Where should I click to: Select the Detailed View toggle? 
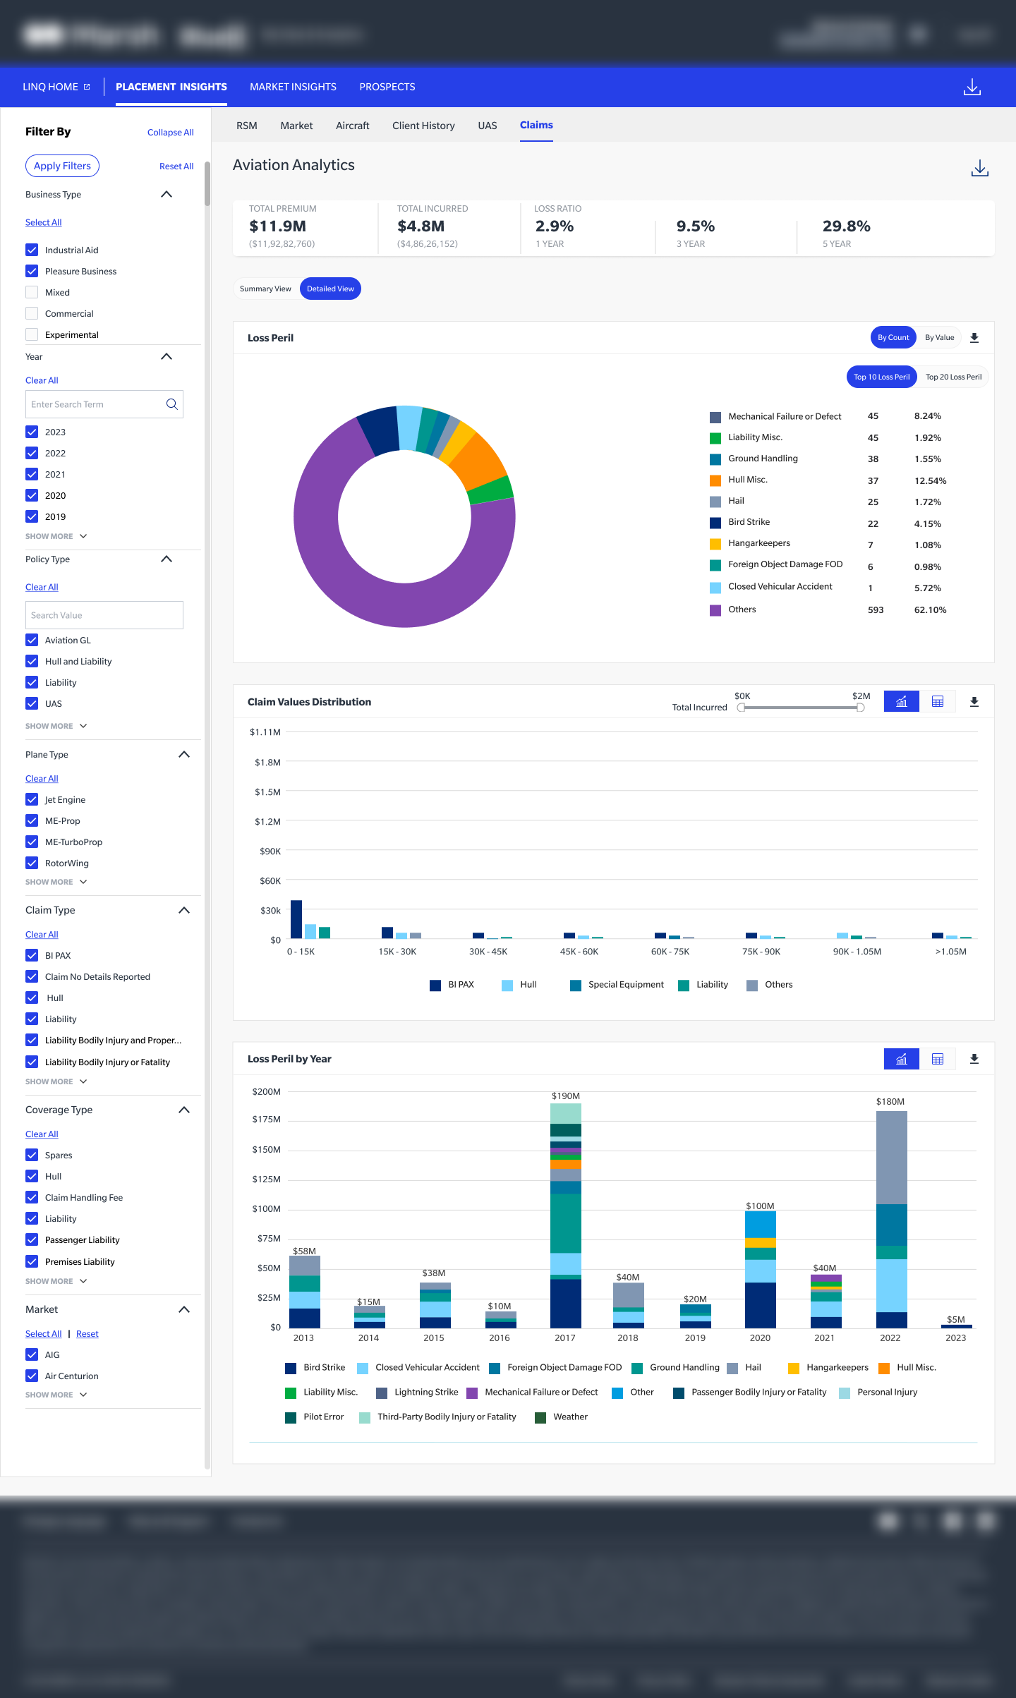click(x=330, y=289)
